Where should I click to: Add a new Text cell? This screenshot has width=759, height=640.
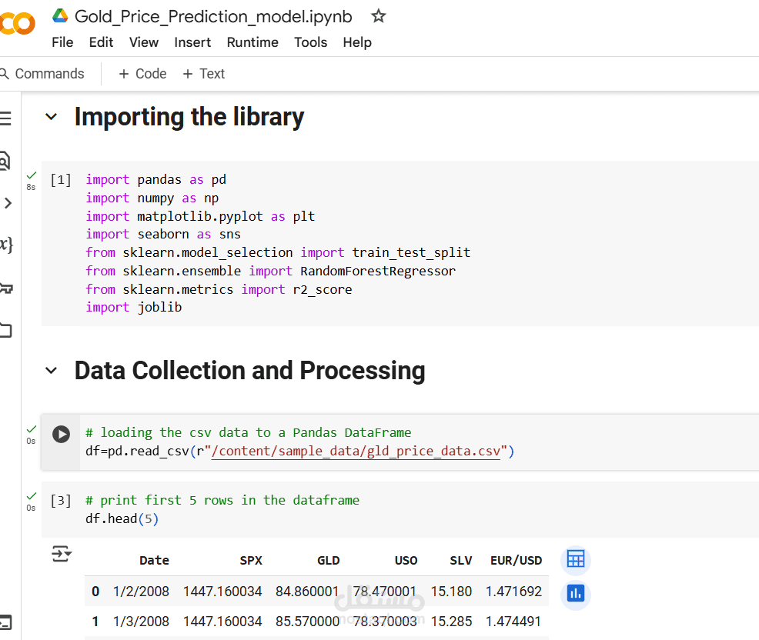click(204, 74)
